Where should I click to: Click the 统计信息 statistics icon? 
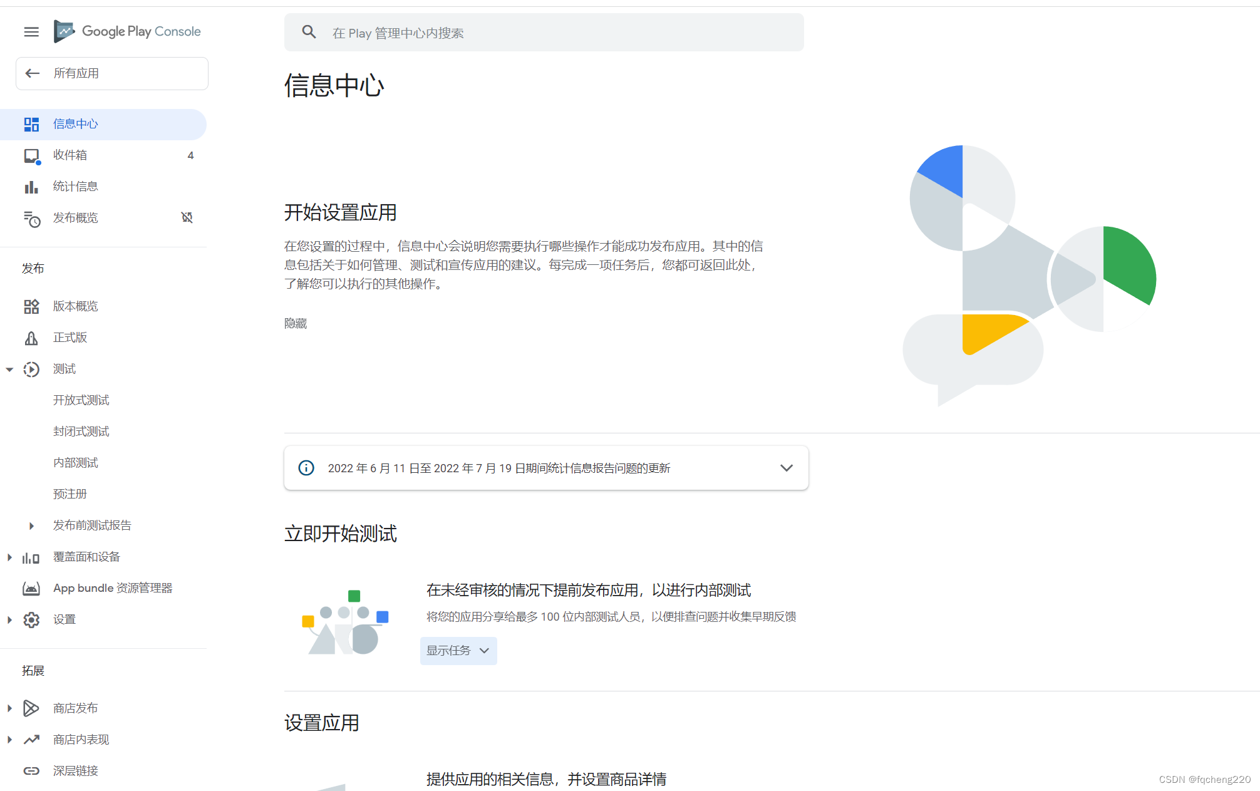[30, 186]
